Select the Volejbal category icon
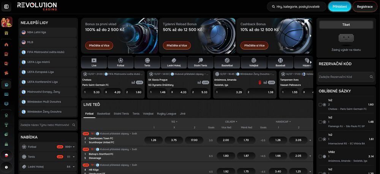 click(x=254, y=62)
